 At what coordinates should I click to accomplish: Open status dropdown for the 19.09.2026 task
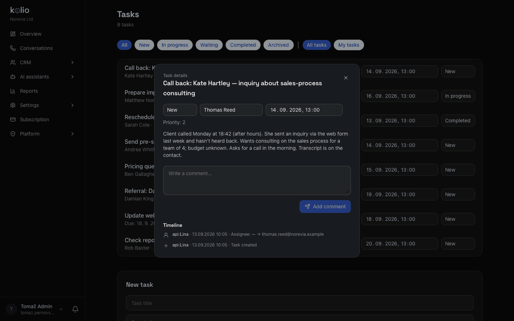click(x=458, y=194)
